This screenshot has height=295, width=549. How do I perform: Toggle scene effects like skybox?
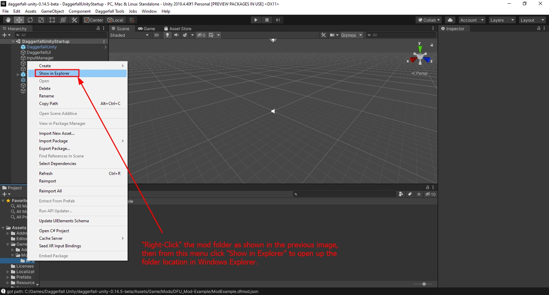click(185, 35)
